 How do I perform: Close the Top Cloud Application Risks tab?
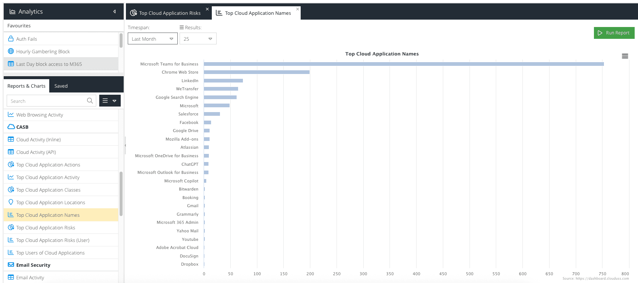click(207, 9)
